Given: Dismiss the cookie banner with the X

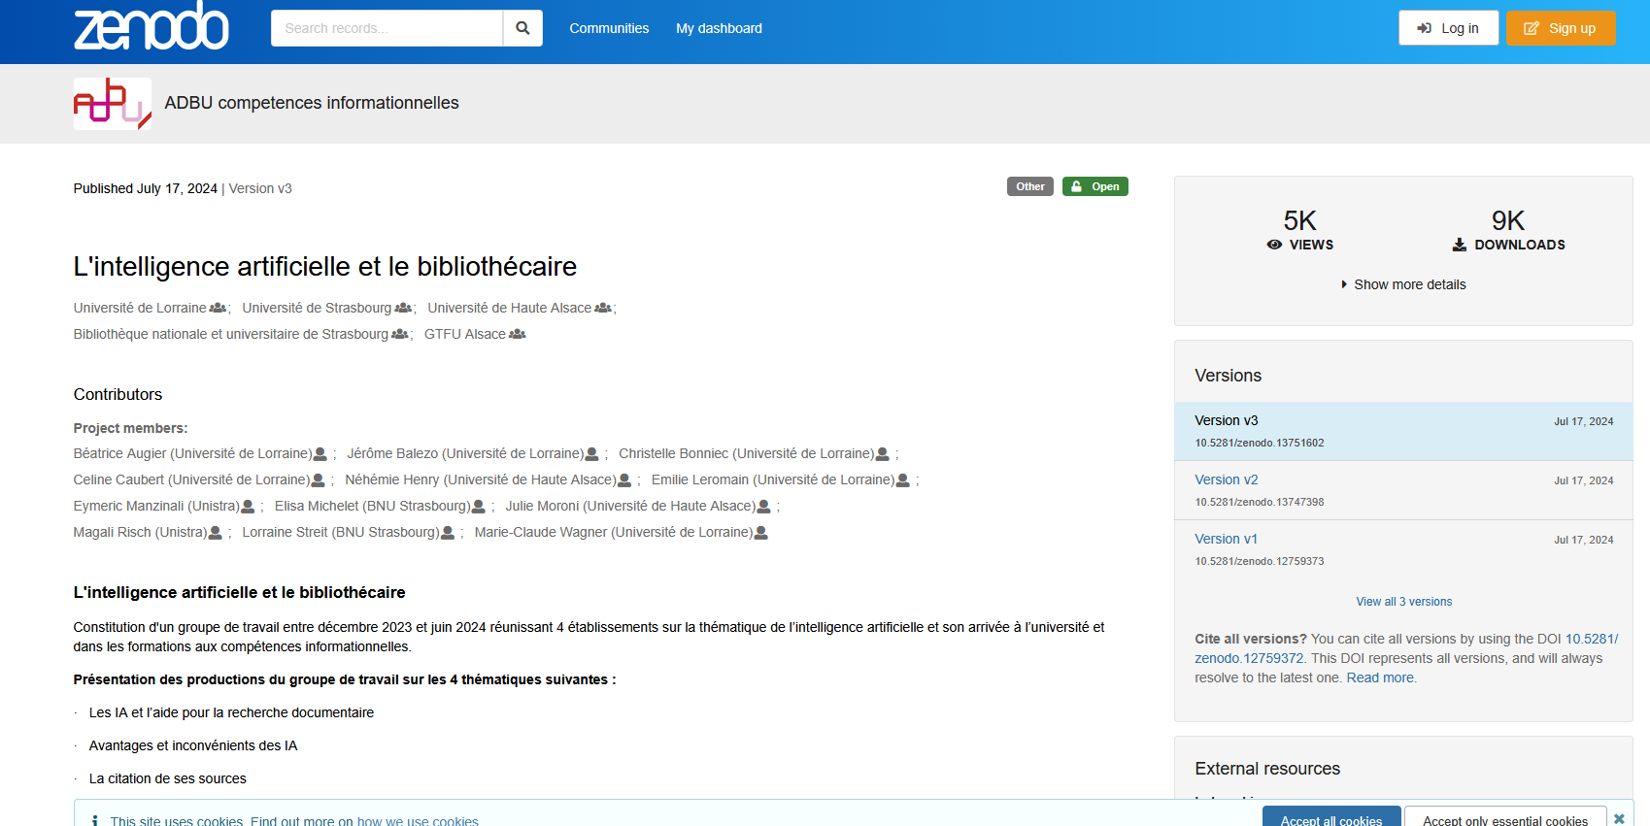Looking at the screenshot, I should [1619, 819].
